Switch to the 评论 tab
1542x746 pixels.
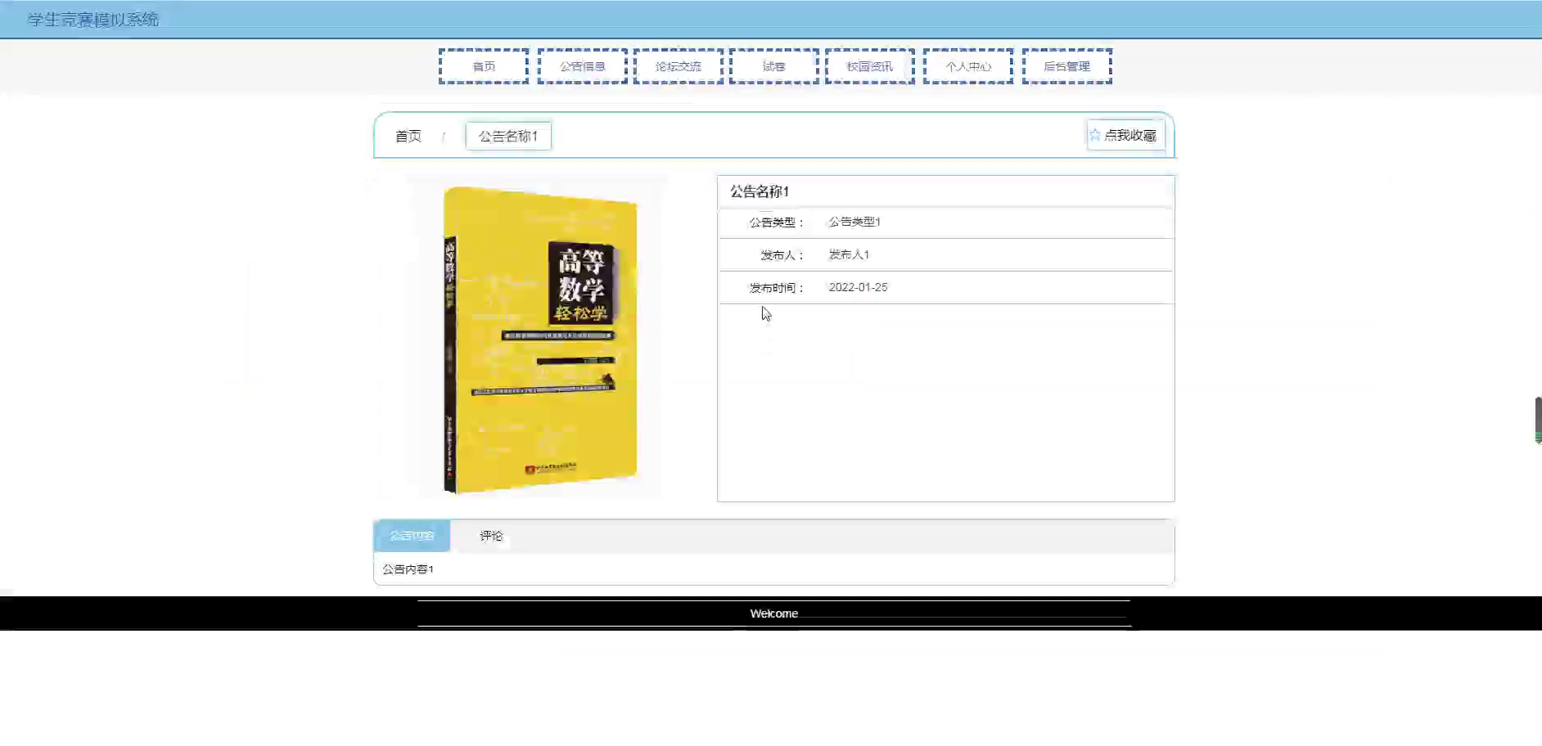click(491, 536)
